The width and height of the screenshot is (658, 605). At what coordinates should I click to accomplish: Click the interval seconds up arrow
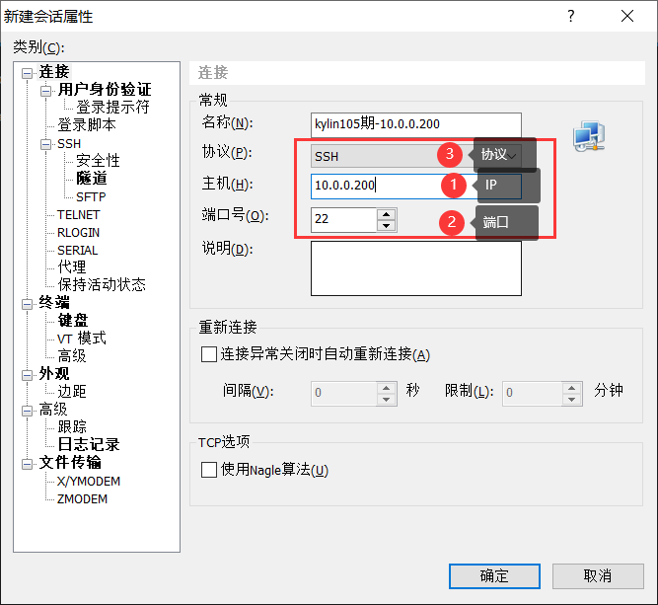tap(386, 388)
